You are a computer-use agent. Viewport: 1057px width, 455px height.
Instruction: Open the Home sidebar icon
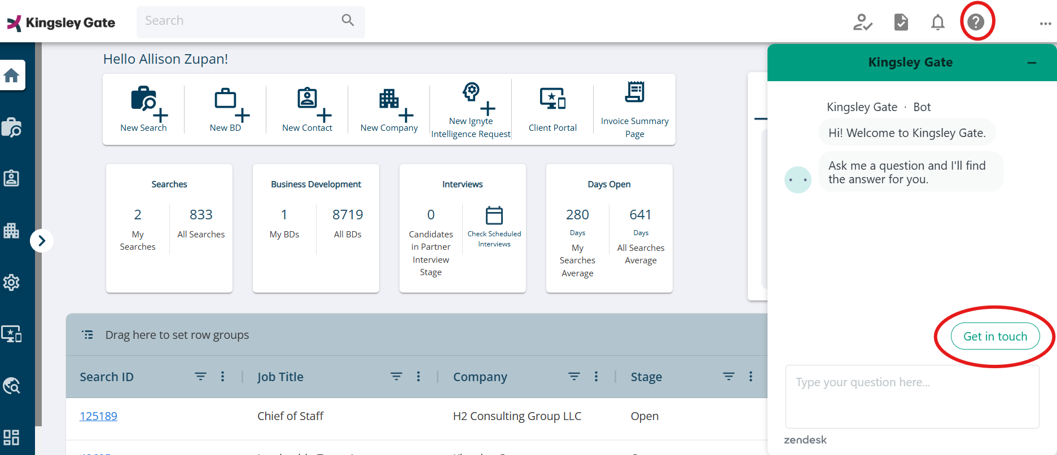(x=11, y=75)
